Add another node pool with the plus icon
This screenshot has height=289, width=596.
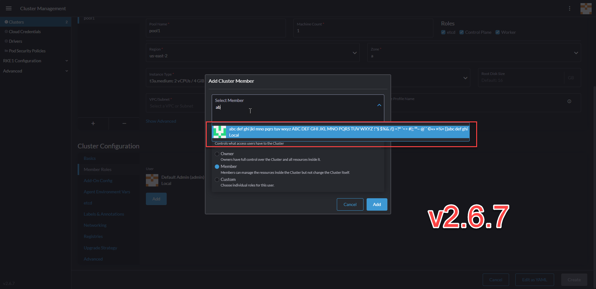(x=93, y=123)
